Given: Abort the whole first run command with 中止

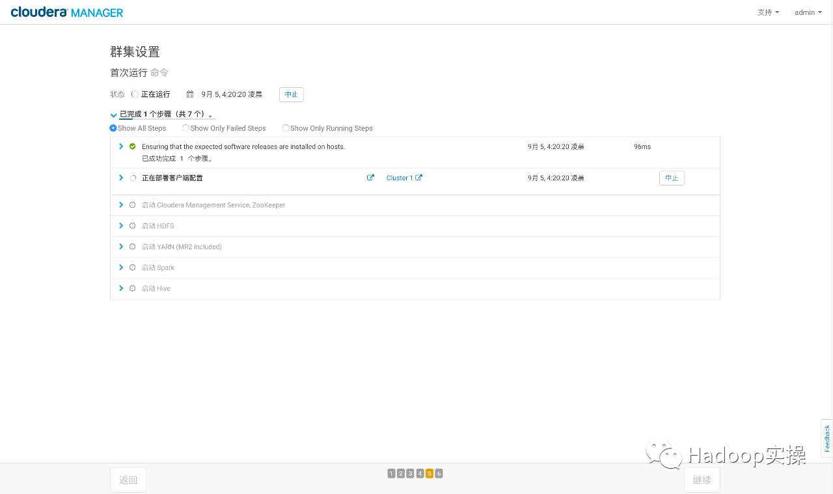Looking at the screenshot, I should (x=292, y=94).
